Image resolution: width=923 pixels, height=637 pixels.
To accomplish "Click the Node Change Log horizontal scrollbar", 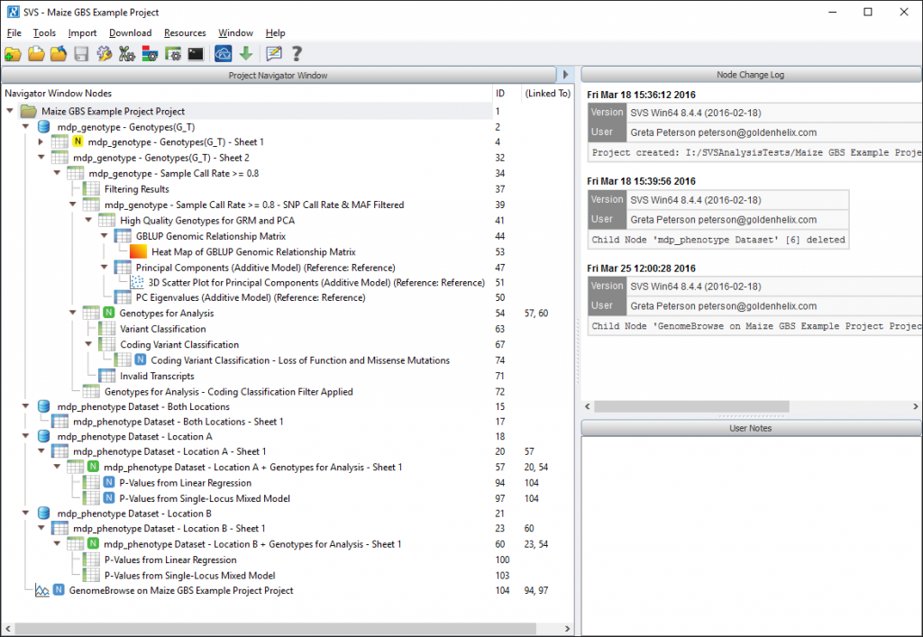I will 694,407.
